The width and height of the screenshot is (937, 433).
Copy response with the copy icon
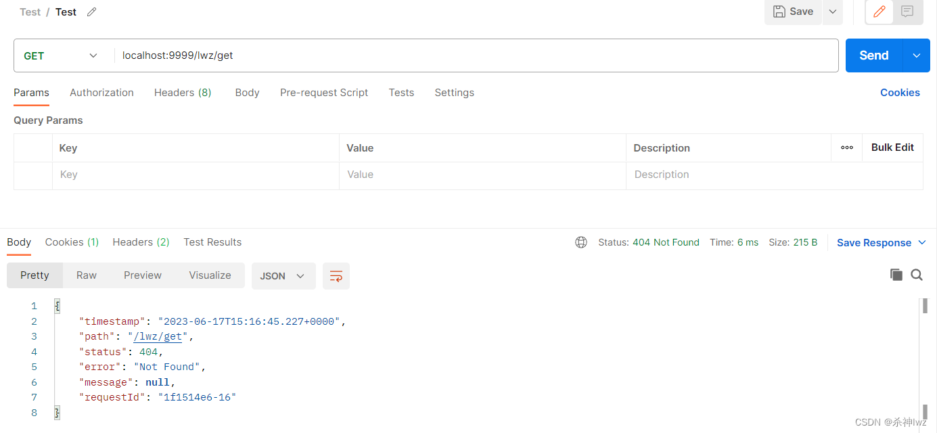coord(896,274)
